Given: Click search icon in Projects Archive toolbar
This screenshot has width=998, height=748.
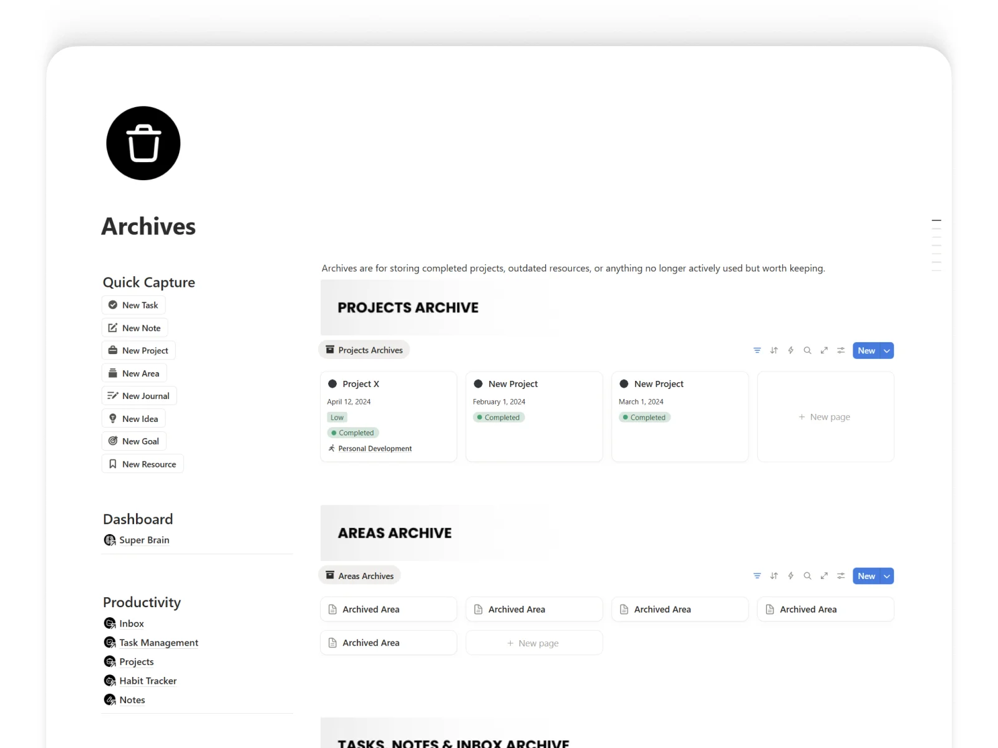Looking at the screenshot, I should click(807, 350).
